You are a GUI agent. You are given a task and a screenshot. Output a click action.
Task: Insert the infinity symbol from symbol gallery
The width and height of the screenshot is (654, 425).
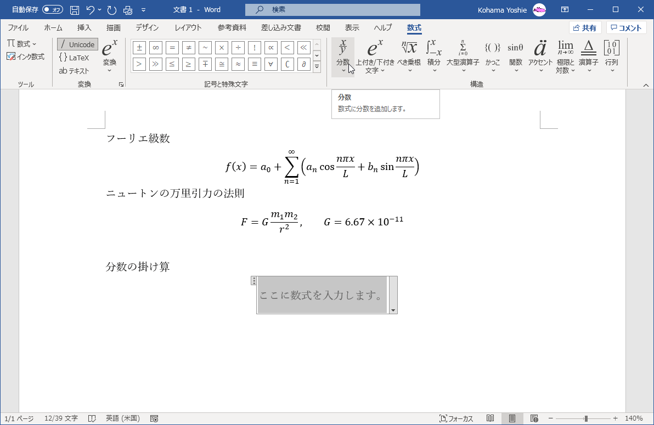pos(155,48)
